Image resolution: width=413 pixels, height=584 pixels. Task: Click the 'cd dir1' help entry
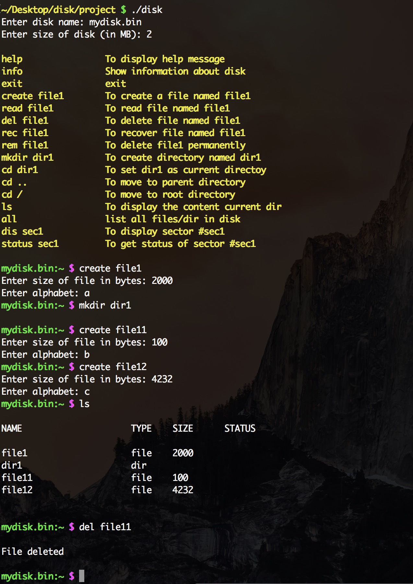coord(20,170)
